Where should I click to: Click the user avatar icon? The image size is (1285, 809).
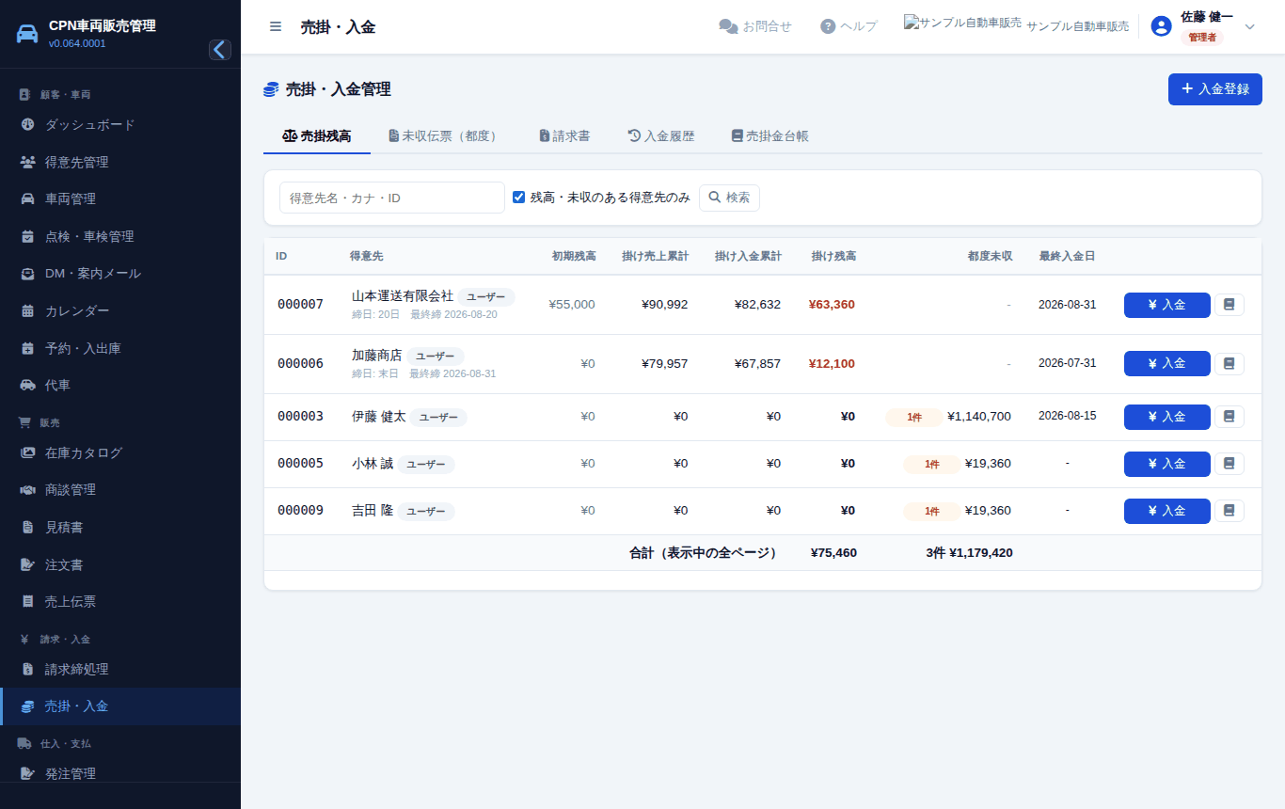(x=1162, y=26)
